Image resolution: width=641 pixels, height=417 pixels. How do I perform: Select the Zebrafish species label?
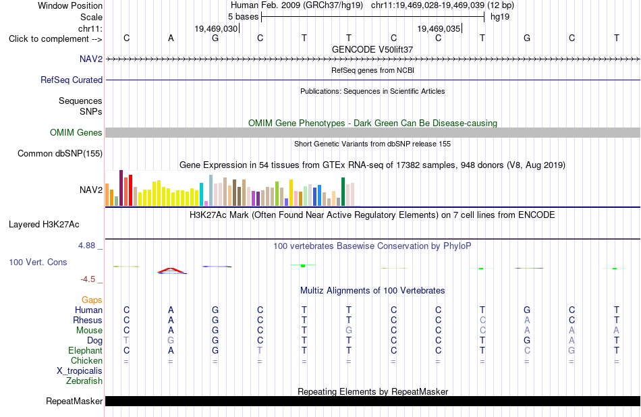click(84, 381)
